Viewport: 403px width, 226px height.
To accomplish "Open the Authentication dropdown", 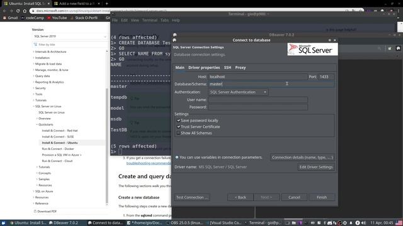I will pyautogui.click(x=238, y=92).
